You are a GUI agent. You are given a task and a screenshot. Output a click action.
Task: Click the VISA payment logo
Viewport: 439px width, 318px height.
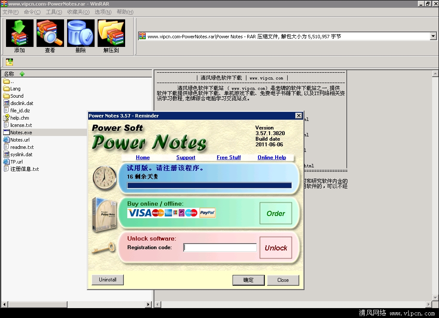coord(139,213)
